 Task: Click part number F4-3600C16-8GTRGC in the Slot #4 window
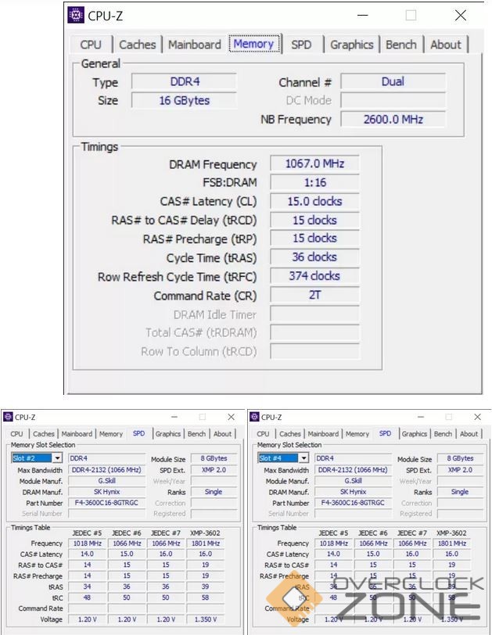(x=353, y=503)
